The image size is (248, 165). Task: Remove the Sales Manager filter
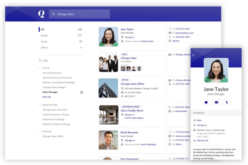pos(81,92)
